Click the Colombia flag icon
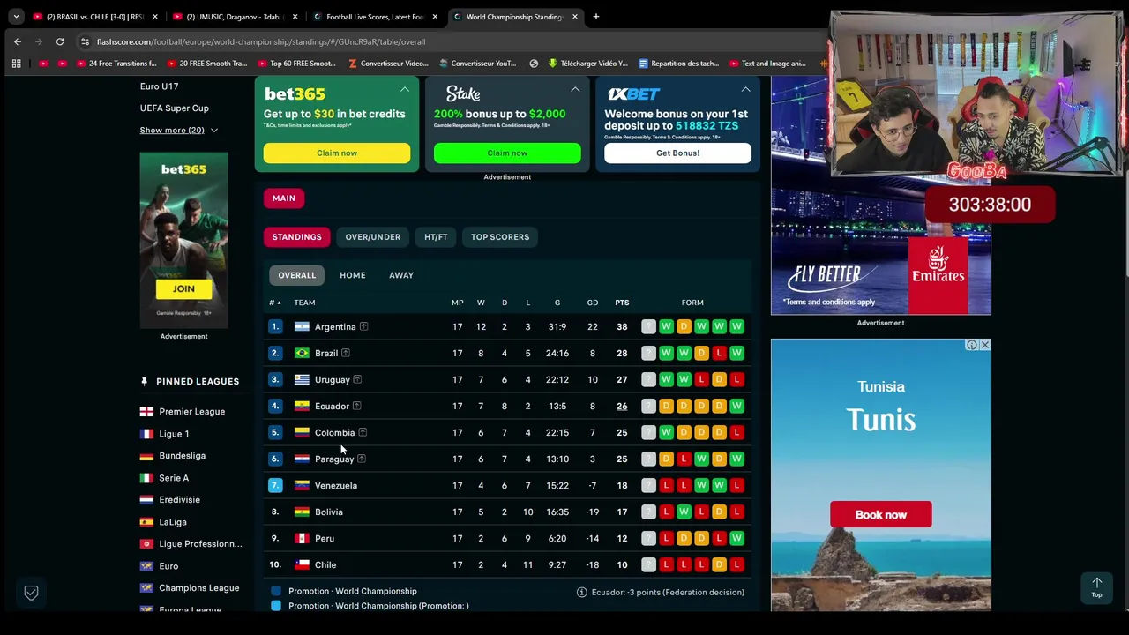This screenshot has height=635, width=1129. (x=302, y=433)
